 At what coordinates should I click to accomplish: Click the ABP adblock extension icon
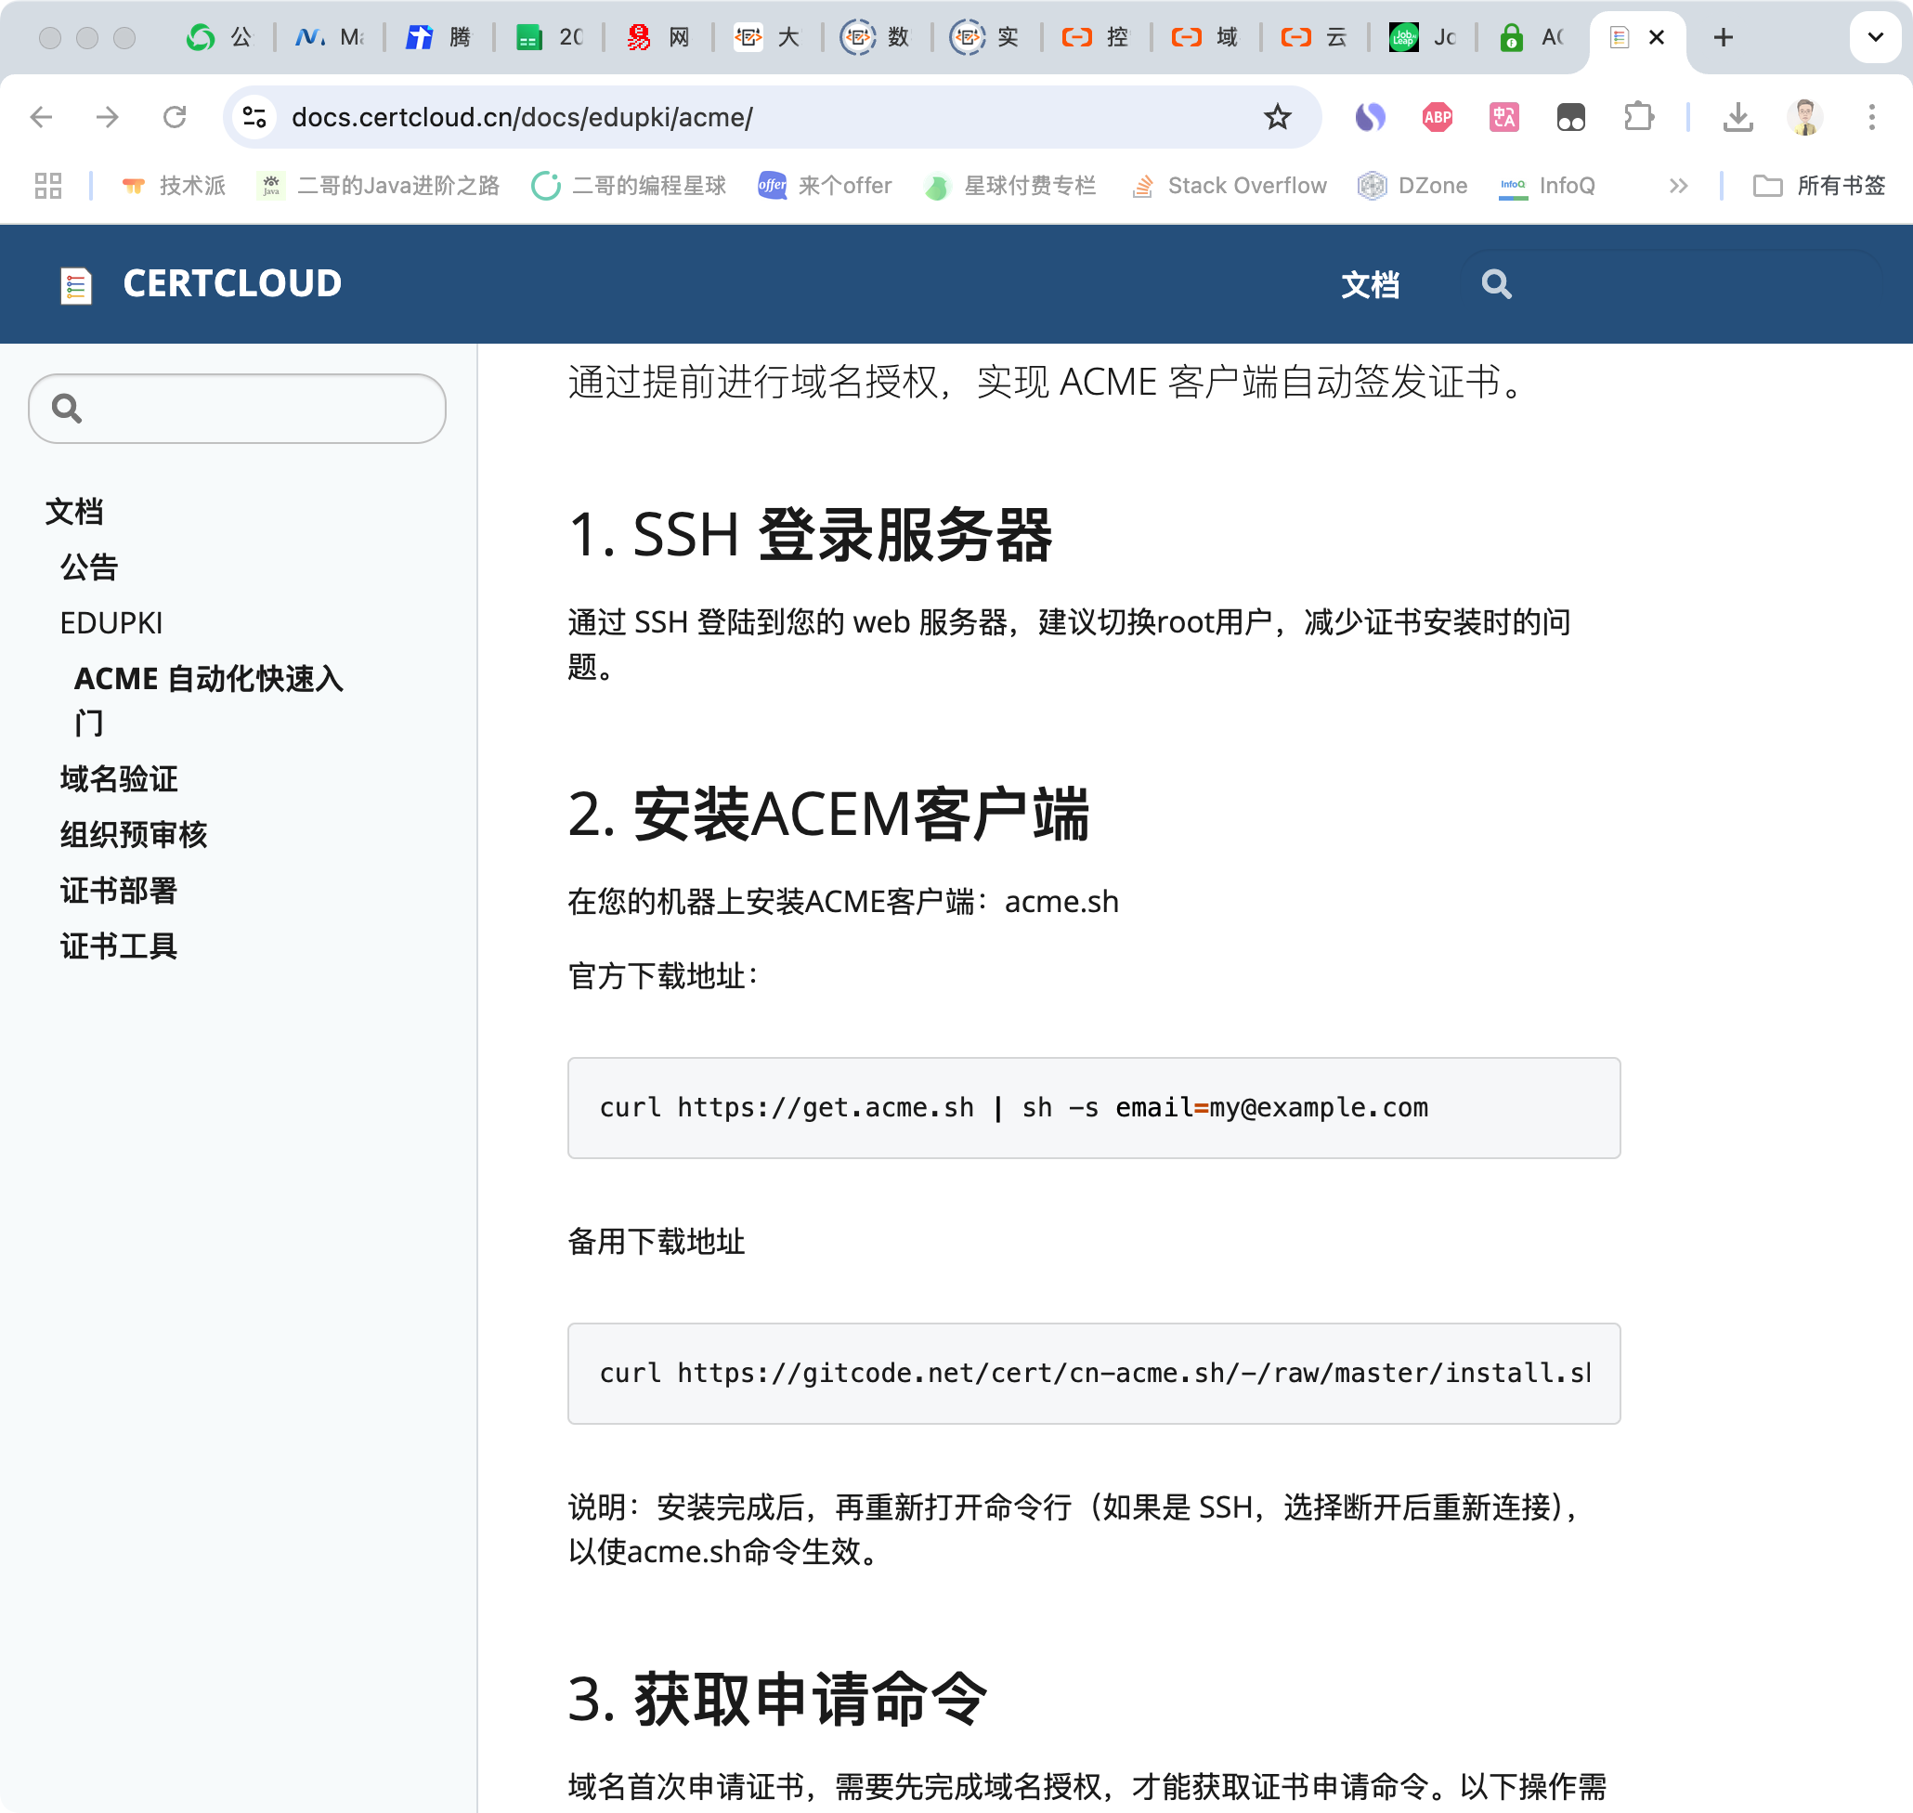1437,117
